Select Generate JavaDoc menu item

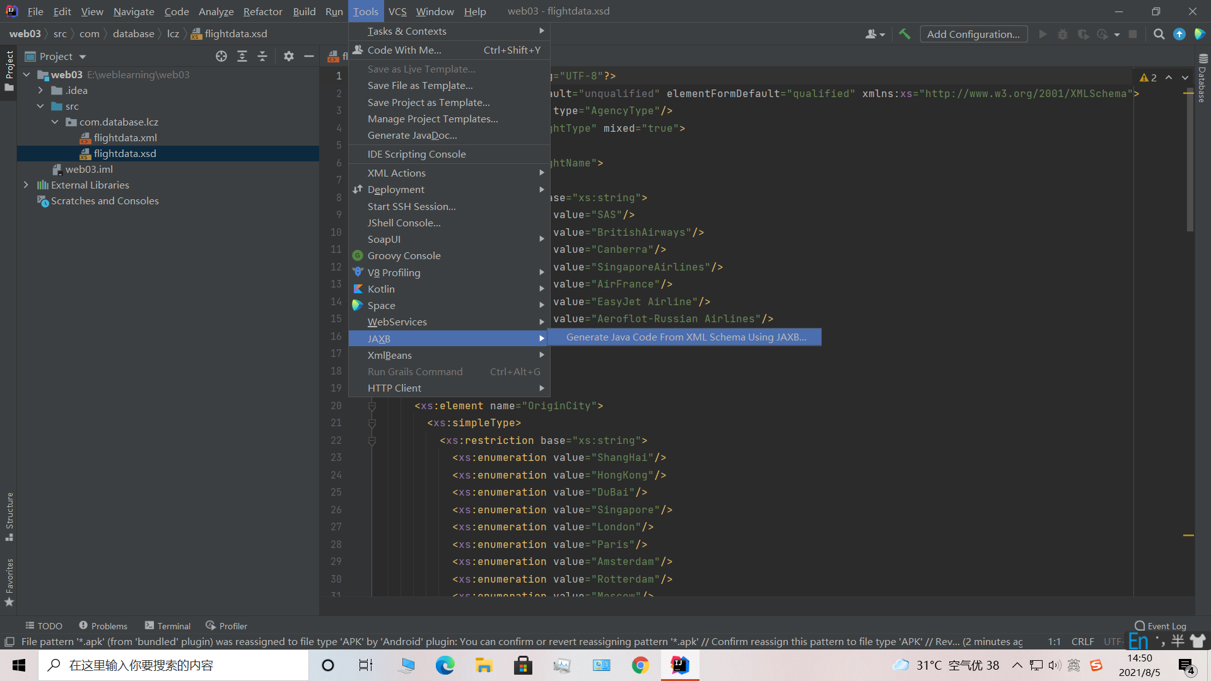point(449,136)
